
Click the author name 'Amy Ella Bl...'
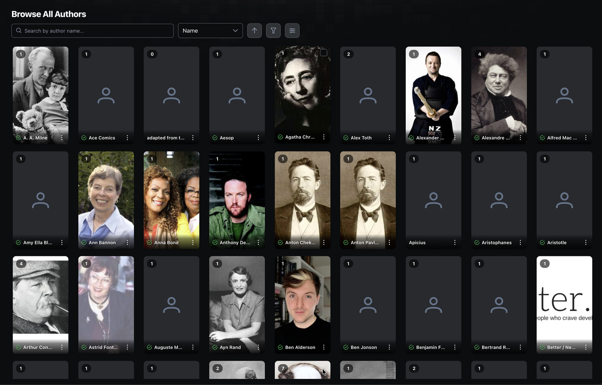tap(38, 243)
